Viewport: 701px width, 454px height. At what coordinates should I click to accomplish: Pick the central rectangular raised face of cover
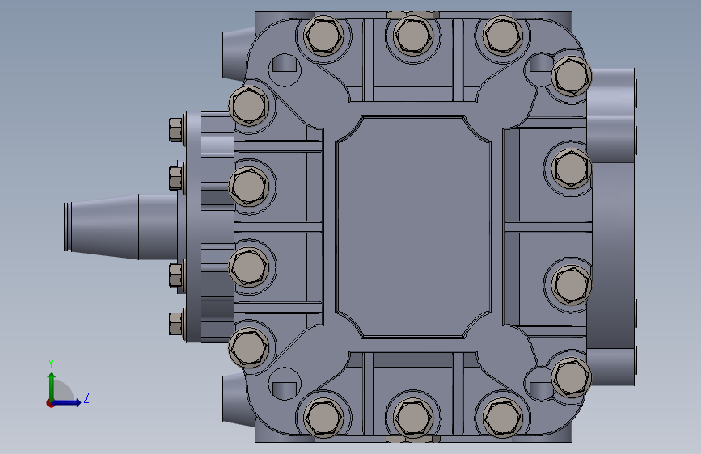tap(413, 227)
